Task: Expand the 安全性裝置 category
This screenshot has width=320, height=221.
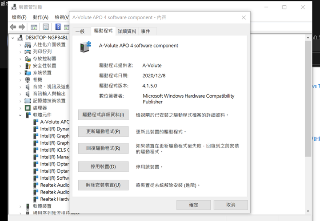Action: 20,66
